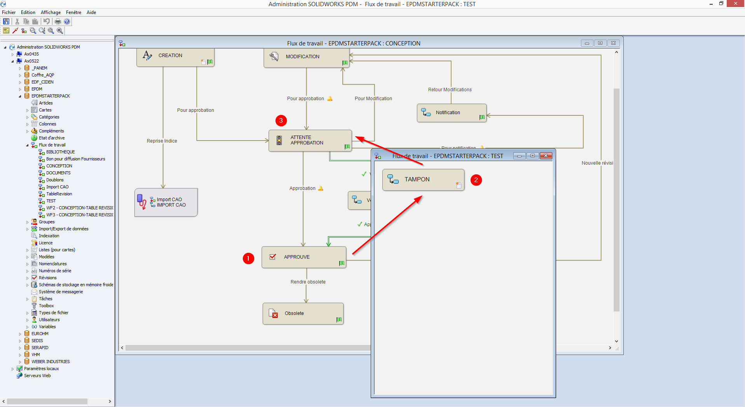
Task: Expand the Variables tree node
Action: point(27,327)
